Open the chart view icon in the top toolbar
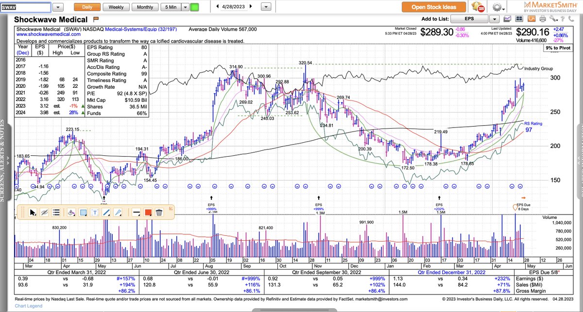Viewport: 583px width, 312px height. (x=508, y=19)
